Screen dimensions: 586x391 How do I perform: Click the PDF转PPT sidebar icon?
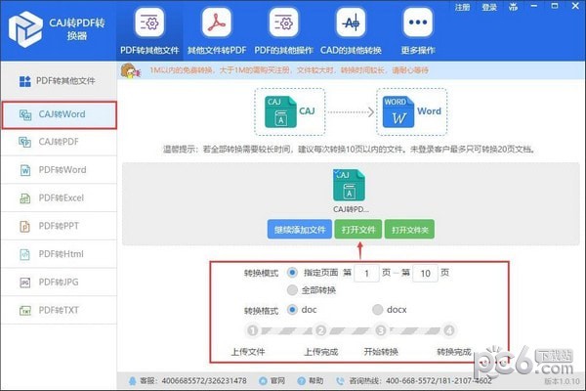[25, 226]
